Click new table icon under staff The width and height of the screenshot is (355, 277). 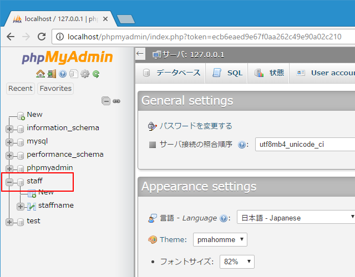32,193
